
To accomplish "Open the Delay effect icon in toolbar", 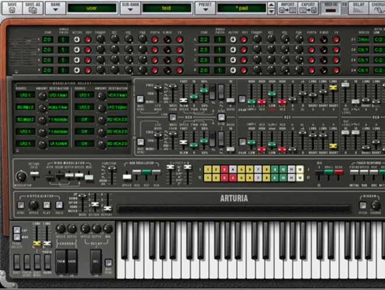I will click(359, 8).
